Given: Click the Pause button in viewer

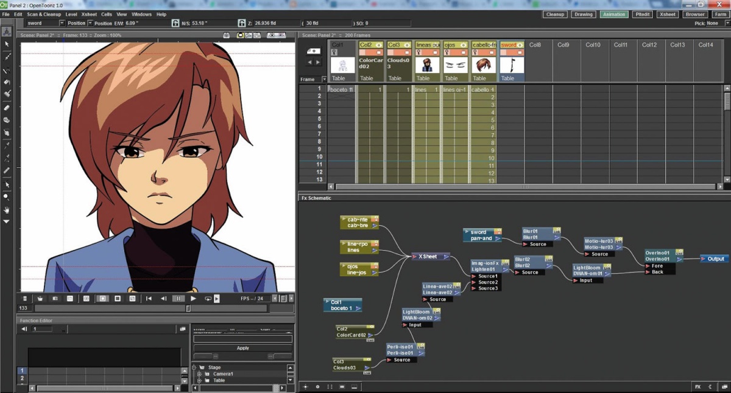Looking at the screenshot, I should (x=178, y=299).
